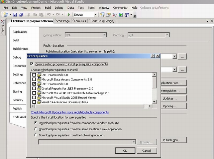Open the Configuration N/A combo box
The image size is (214, 159).
(86, 35)
